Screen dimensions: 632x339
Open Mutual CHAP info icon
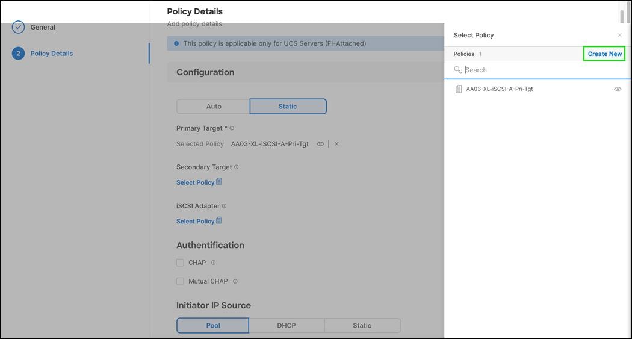(235, 281)
